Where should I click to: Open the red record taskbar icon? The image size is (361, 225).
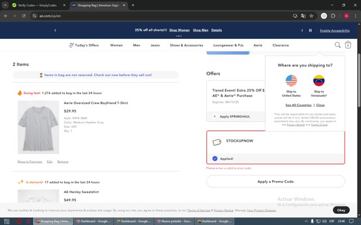coord(19,221)
